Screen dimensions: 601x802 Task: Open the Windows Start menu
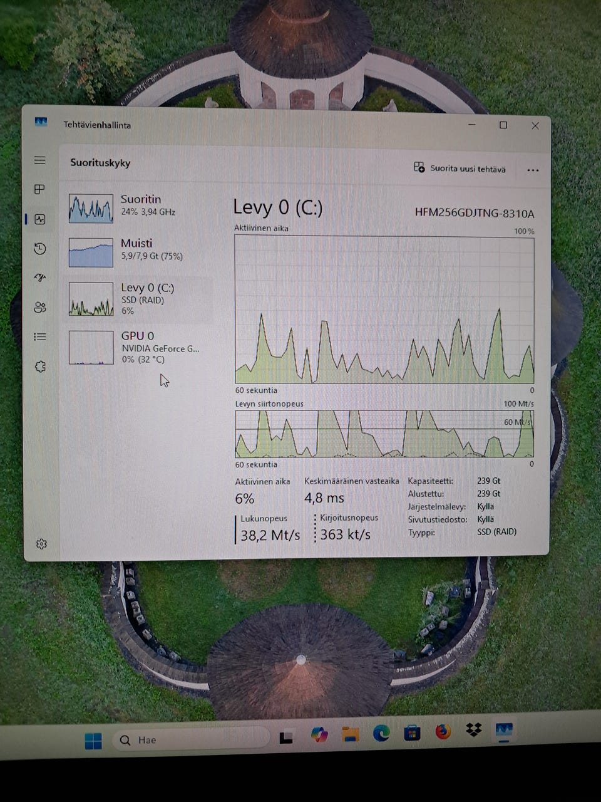[93, 741]
